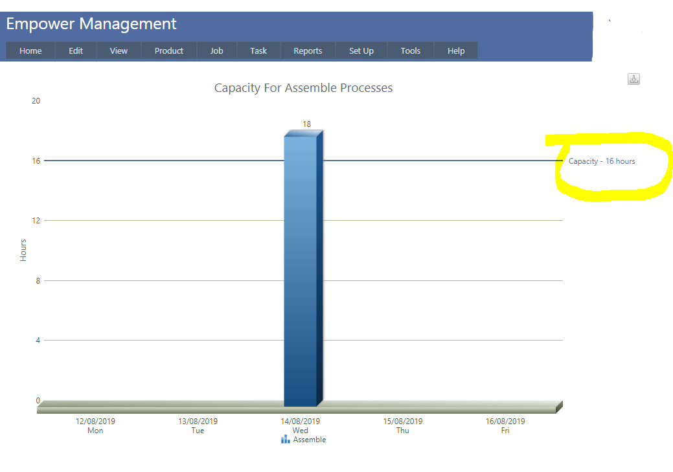Click the chart download/export icon

633,79
